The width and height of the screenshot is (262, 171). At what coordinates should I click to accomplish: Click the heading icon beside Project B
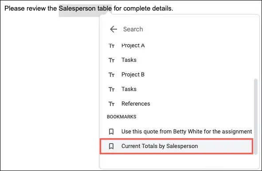111,75
